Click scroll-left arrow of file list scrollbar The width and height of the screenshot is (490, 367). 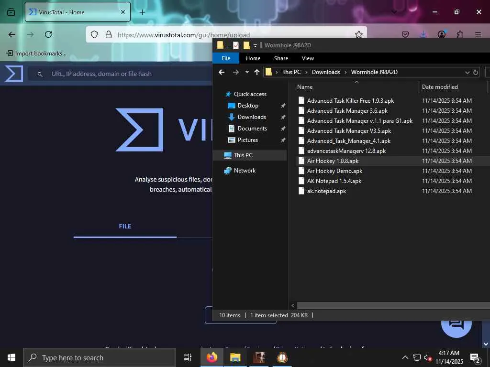pyautogui.click(x=293, y=305)
